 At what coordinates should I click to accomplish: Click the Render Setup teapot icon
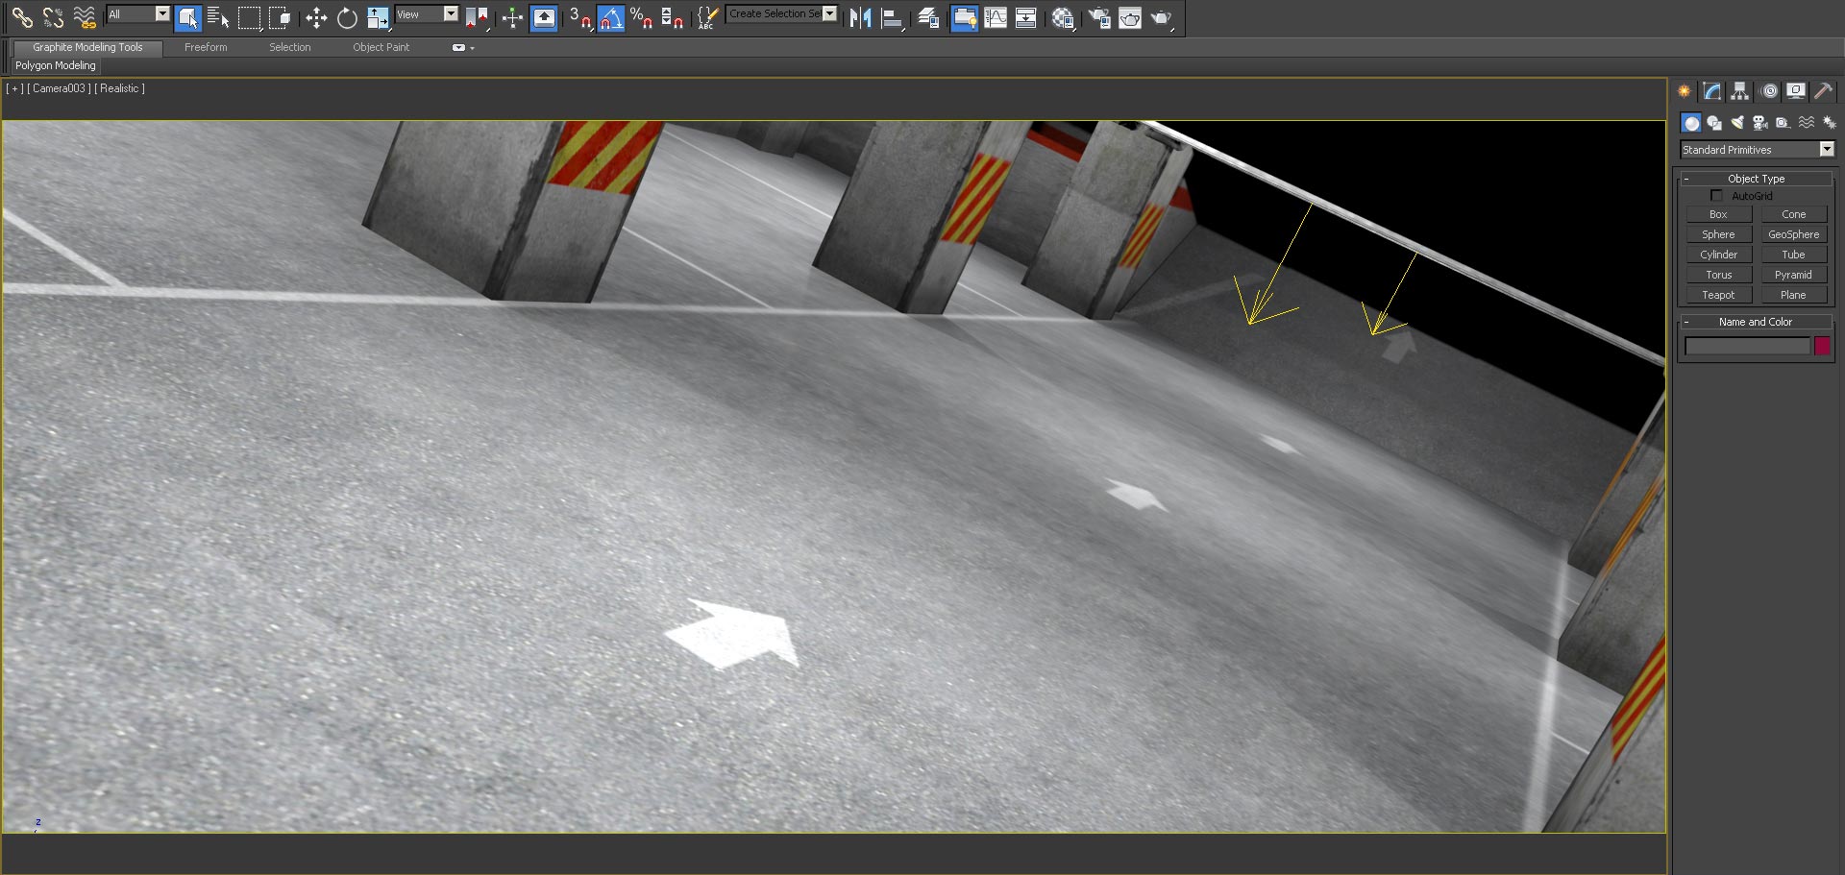tap(1099, 17)
